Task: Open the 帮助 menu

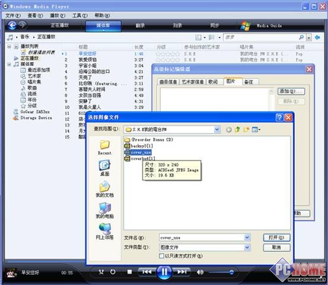Action: click(x=102, y=15)
